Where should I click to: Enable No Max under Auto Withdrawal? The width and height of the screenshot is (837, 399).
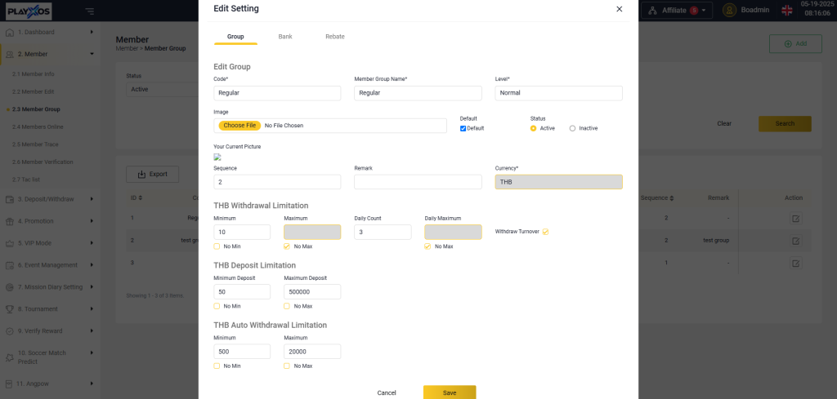[287, 366]
